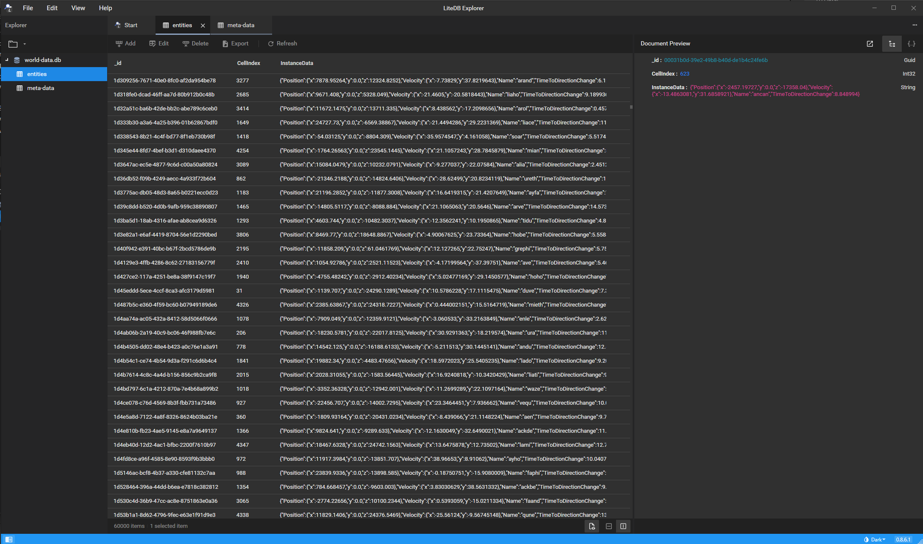This screenshot has height=544, width=923.
Task: Click the Add document button
Action: click(126, 43)
